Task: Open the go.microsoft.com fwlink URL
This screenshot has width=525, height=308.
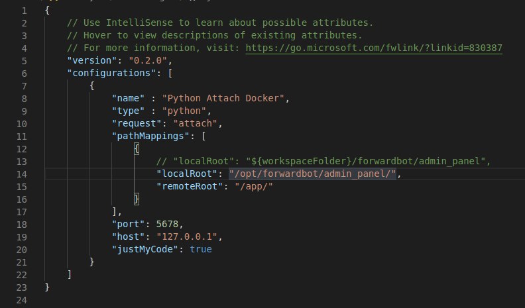Action: coord(374,48)
